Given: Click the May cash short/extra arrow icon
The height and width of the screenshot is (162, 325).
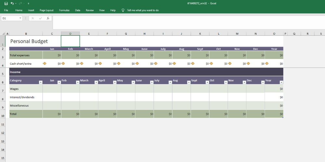Looking at the screenshot, I should [x=119, y=64].
